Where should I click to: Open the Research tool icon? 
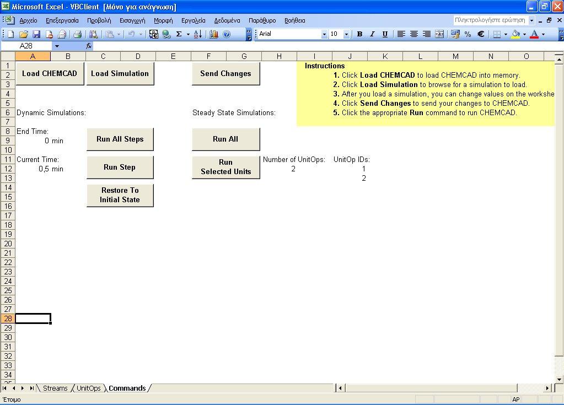94,34
